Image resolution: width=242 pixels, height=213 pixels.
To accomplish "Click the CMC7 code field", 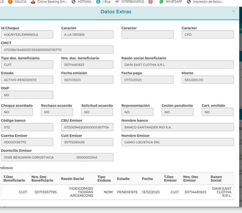I will (57, 50).
